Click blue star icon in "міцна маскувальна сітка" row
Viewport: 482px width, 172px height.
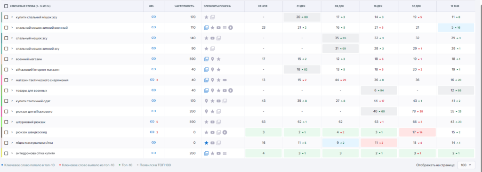click(x=206, y=143)
